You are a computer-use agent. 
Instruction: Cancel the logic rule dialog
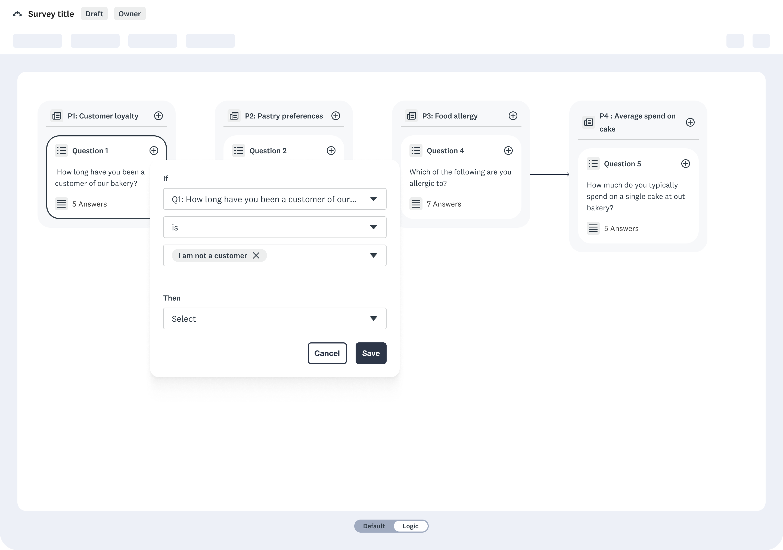pos(327,353)
